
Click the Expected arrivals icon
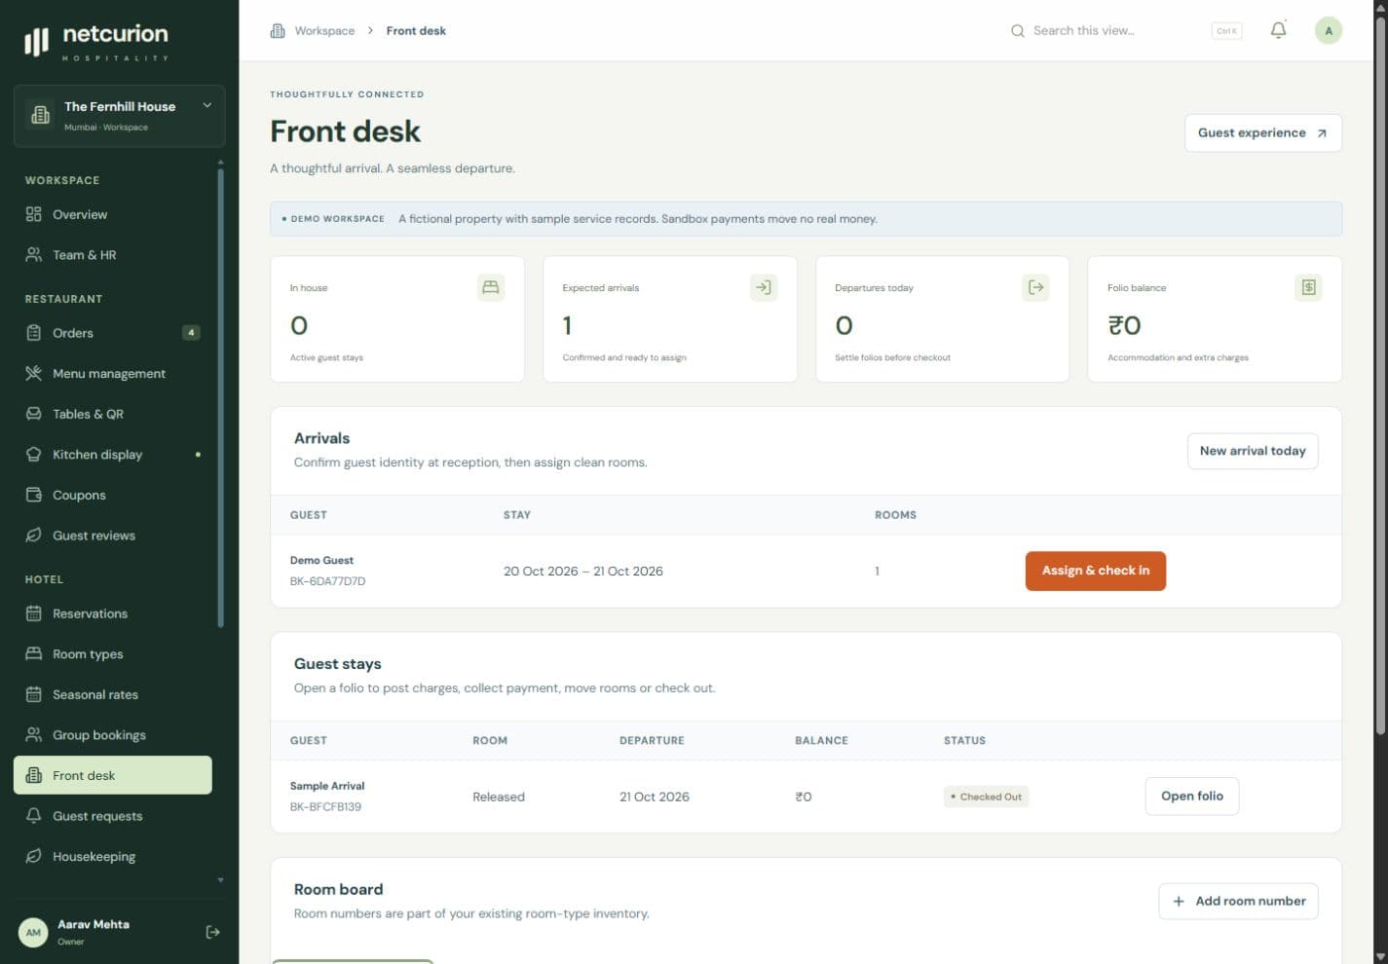point(764,287)
